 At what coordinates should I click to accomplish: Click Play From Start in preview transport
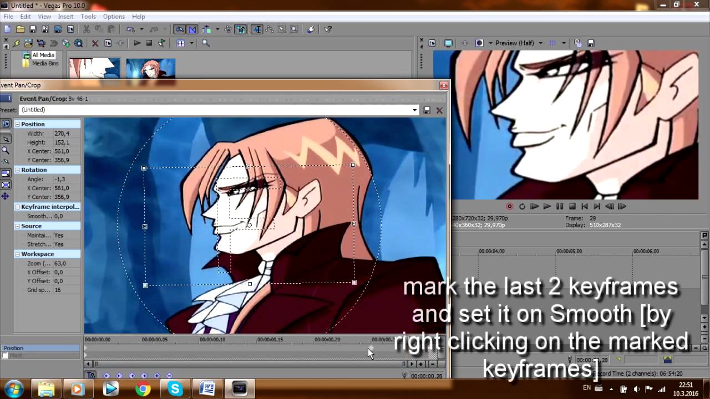tap(535, 206)
